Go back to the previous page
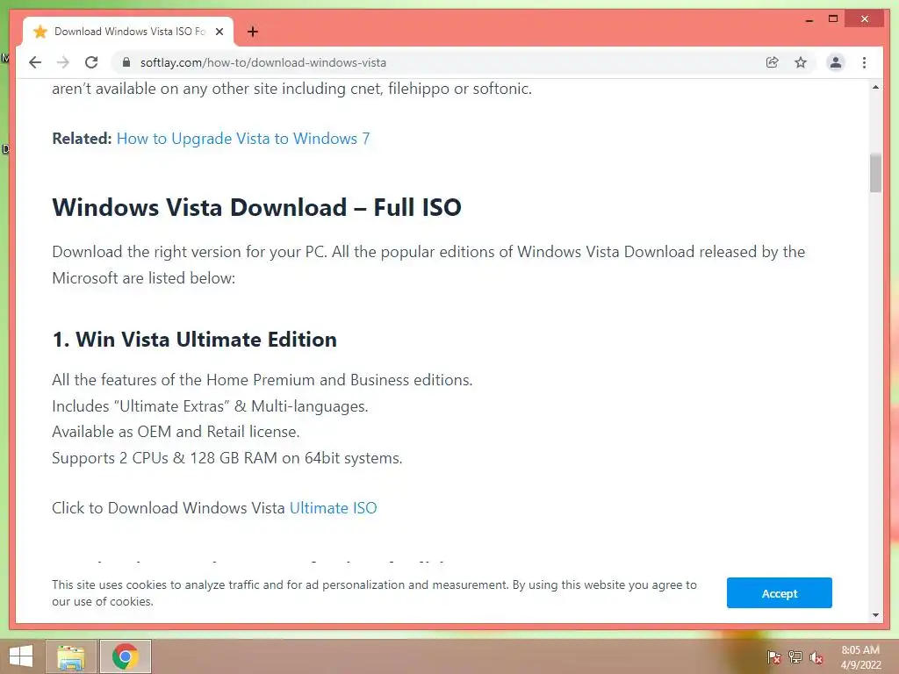Image resolution: width=899 pixels, height=674 pixels. [35, 62]
